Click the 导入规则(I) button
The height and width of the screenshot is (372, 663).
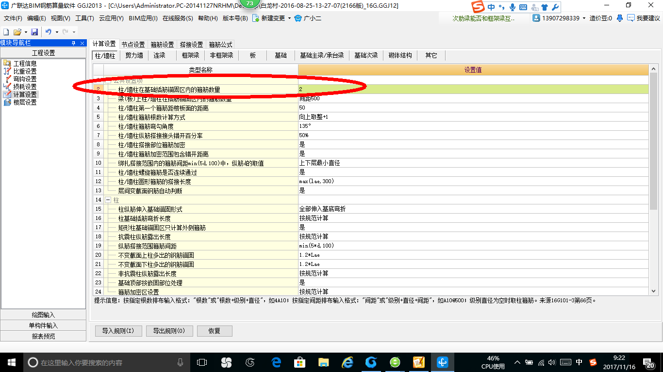click(x=118, y=331)
